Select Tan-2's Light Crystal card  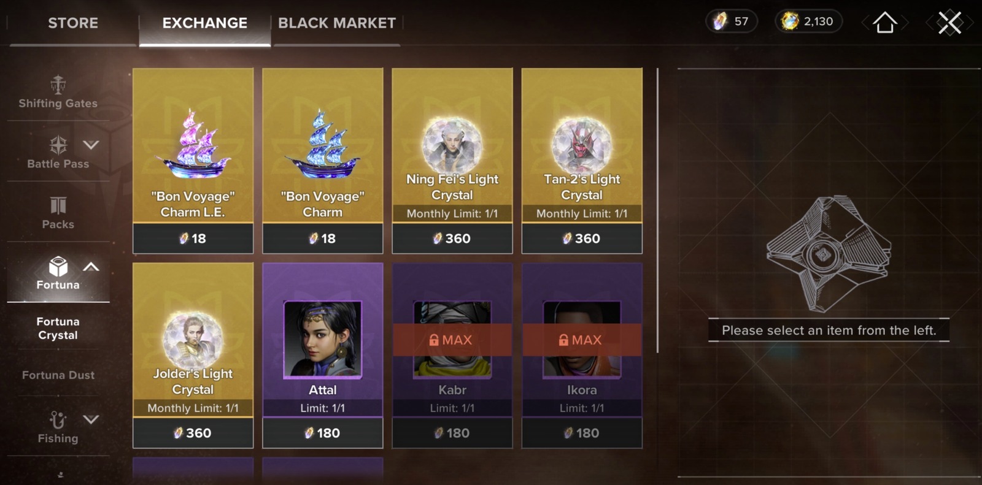pos(582,161)
